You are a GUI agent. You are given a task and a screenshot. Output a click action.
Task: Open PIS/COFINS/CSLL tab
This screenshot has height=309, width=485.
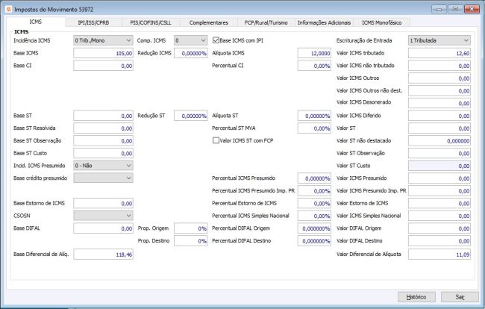pyautogui.click(x=151, y=22)
